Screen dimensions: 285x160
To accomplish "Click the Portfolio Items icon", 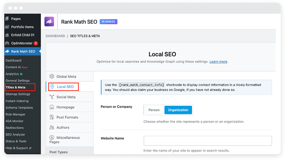I will click(x=7, y=27).
